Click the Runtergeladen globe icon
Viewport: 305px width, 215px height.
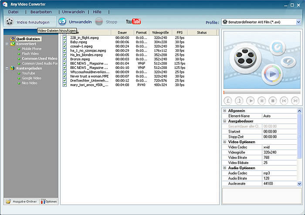click(13, 68)
